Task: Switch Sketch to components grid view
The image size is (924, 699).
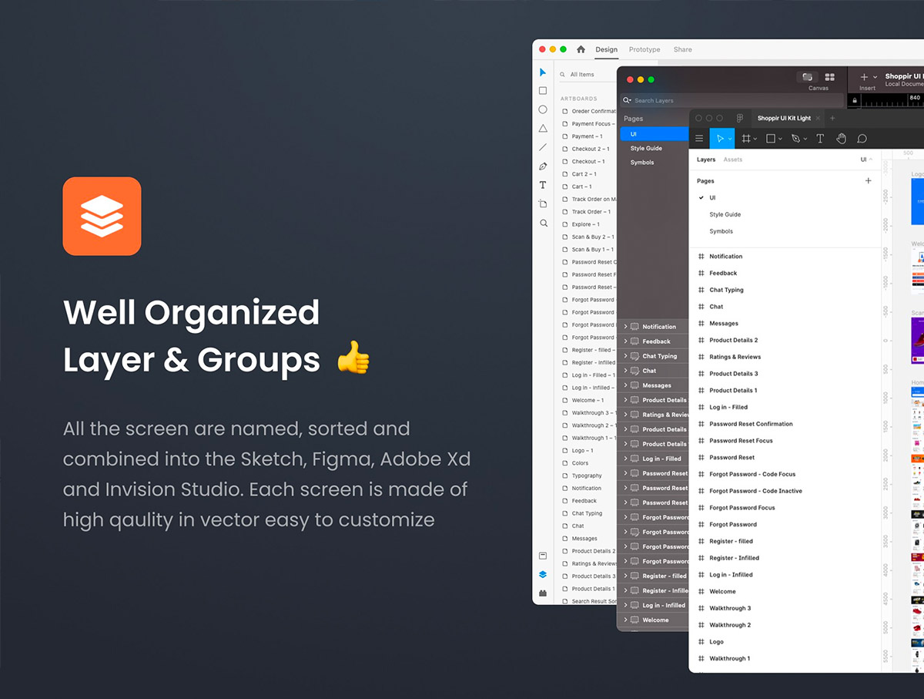Action: pyautogui.click(x=829, y=77)
